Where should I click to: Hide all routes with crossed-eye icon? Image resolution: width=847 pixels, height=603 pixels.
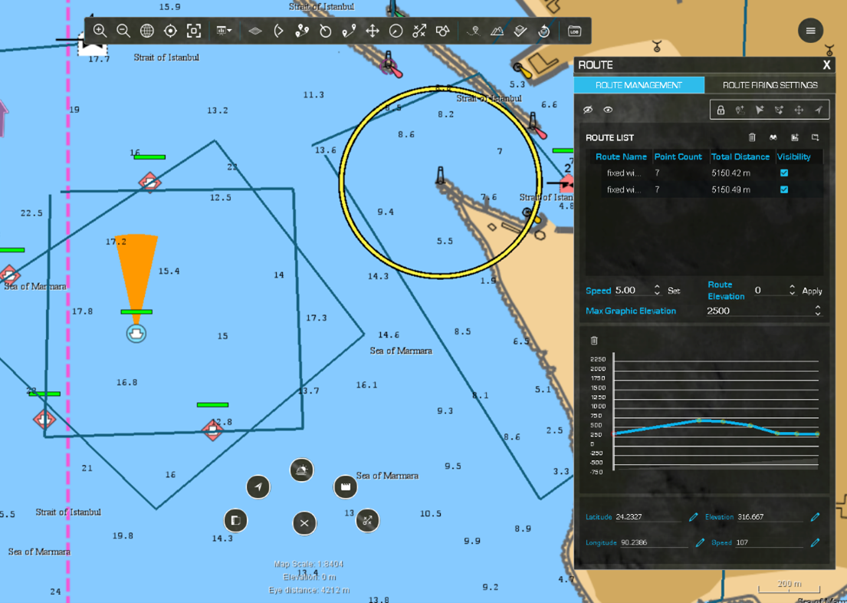pos(588,110)
